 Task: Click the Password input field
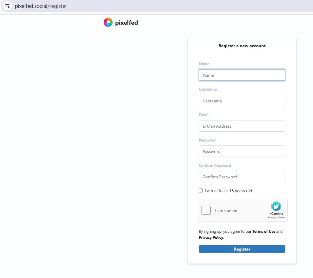coord(242,152)
